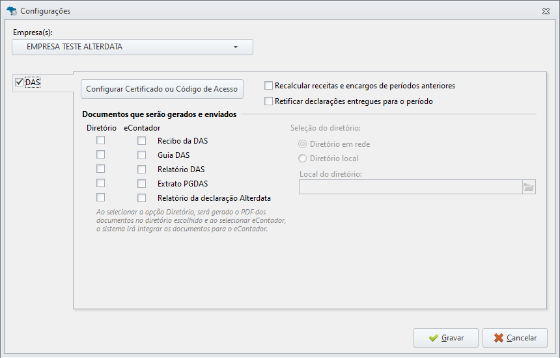This screenshot has width=560, height=358.
Task: Check eContador box for Relatório DAS
Action: (x=142, y=169)
